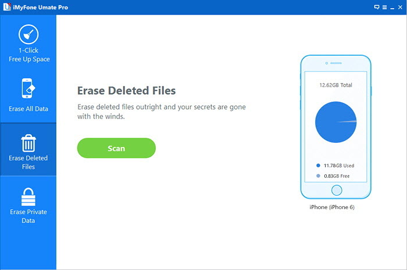
Task: Click the padlock icon in sidebar
Action: point(28,196)
